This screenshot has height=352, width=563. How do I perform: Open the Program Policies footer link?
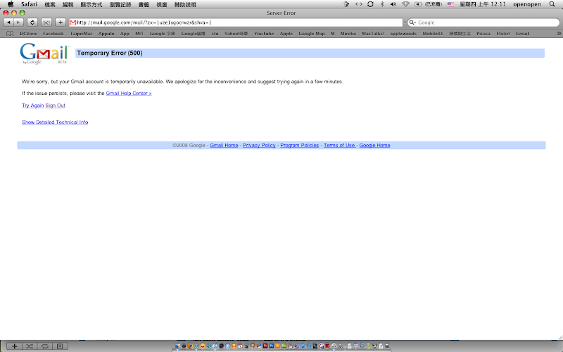pyautogui.click(x=300, y=145)
